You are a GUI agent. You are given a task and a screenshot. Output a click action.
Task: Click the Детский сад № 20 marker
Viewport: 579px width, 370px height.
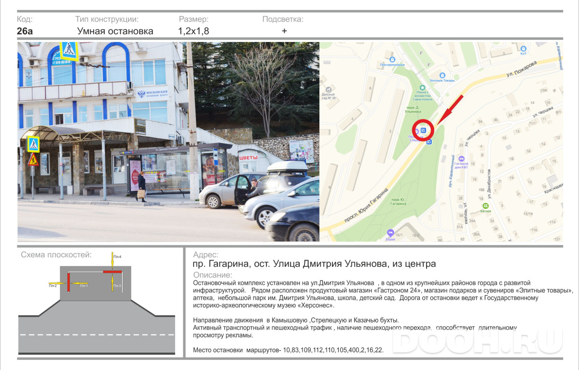tap(328, 90)
